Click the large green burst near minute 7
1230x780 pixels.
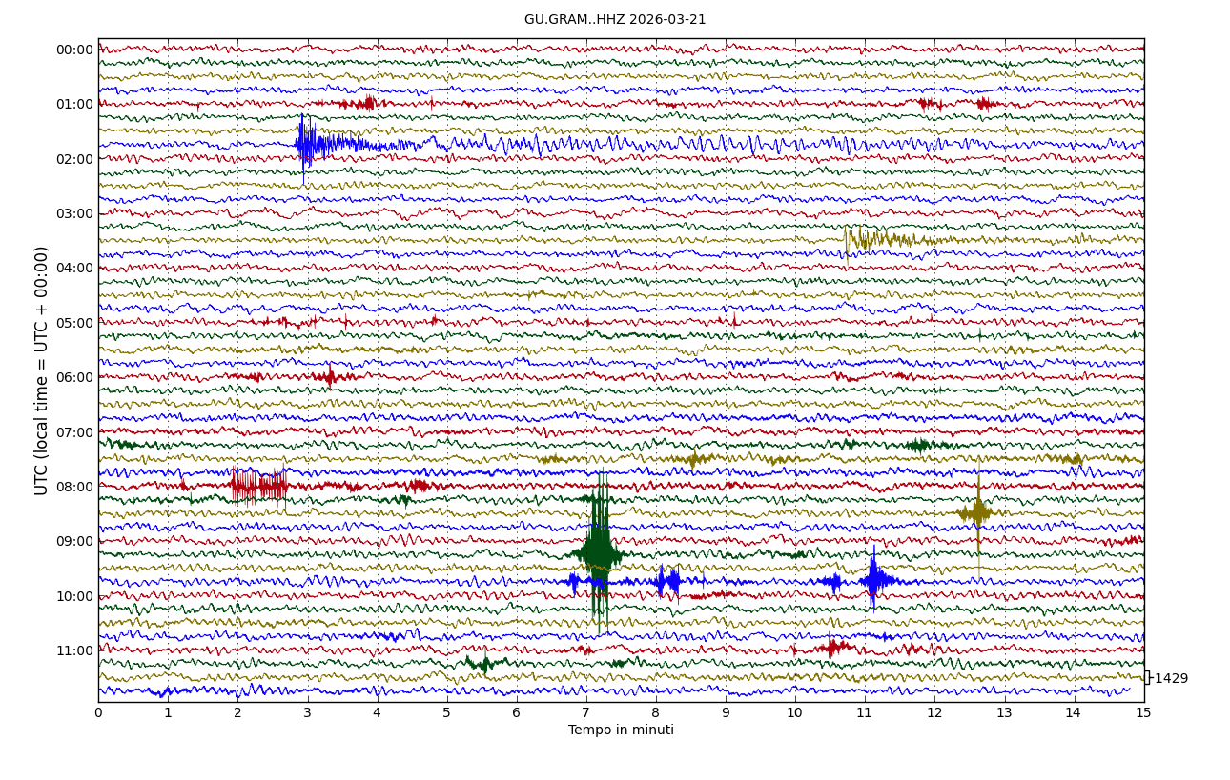599,552
